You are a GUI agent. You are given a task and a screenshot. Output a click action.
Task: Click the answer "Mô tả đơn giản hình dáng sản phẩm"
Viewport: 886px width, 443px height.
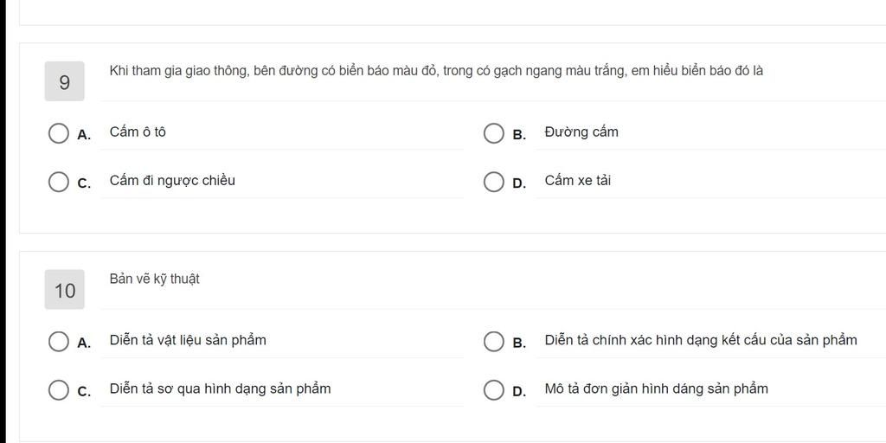point(656,388)
